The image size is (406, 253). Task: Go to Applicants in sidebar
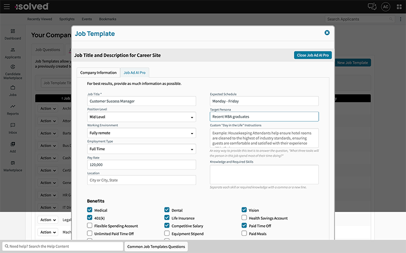(x=13, y=50)
